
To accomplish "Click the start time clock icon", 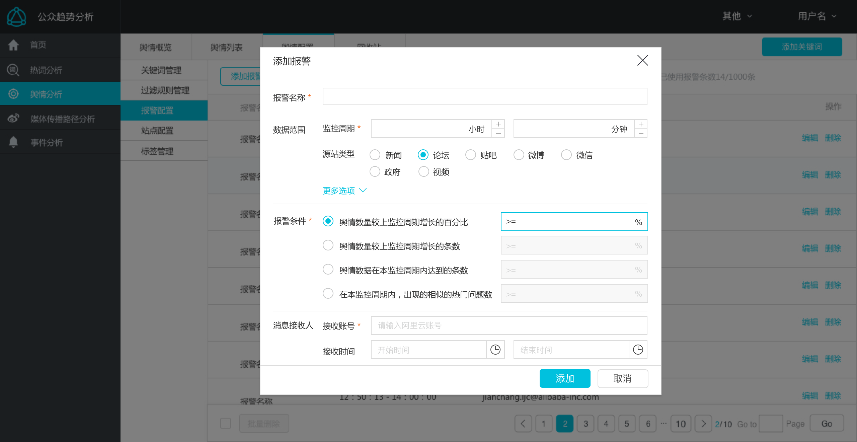I will [495, 350].
